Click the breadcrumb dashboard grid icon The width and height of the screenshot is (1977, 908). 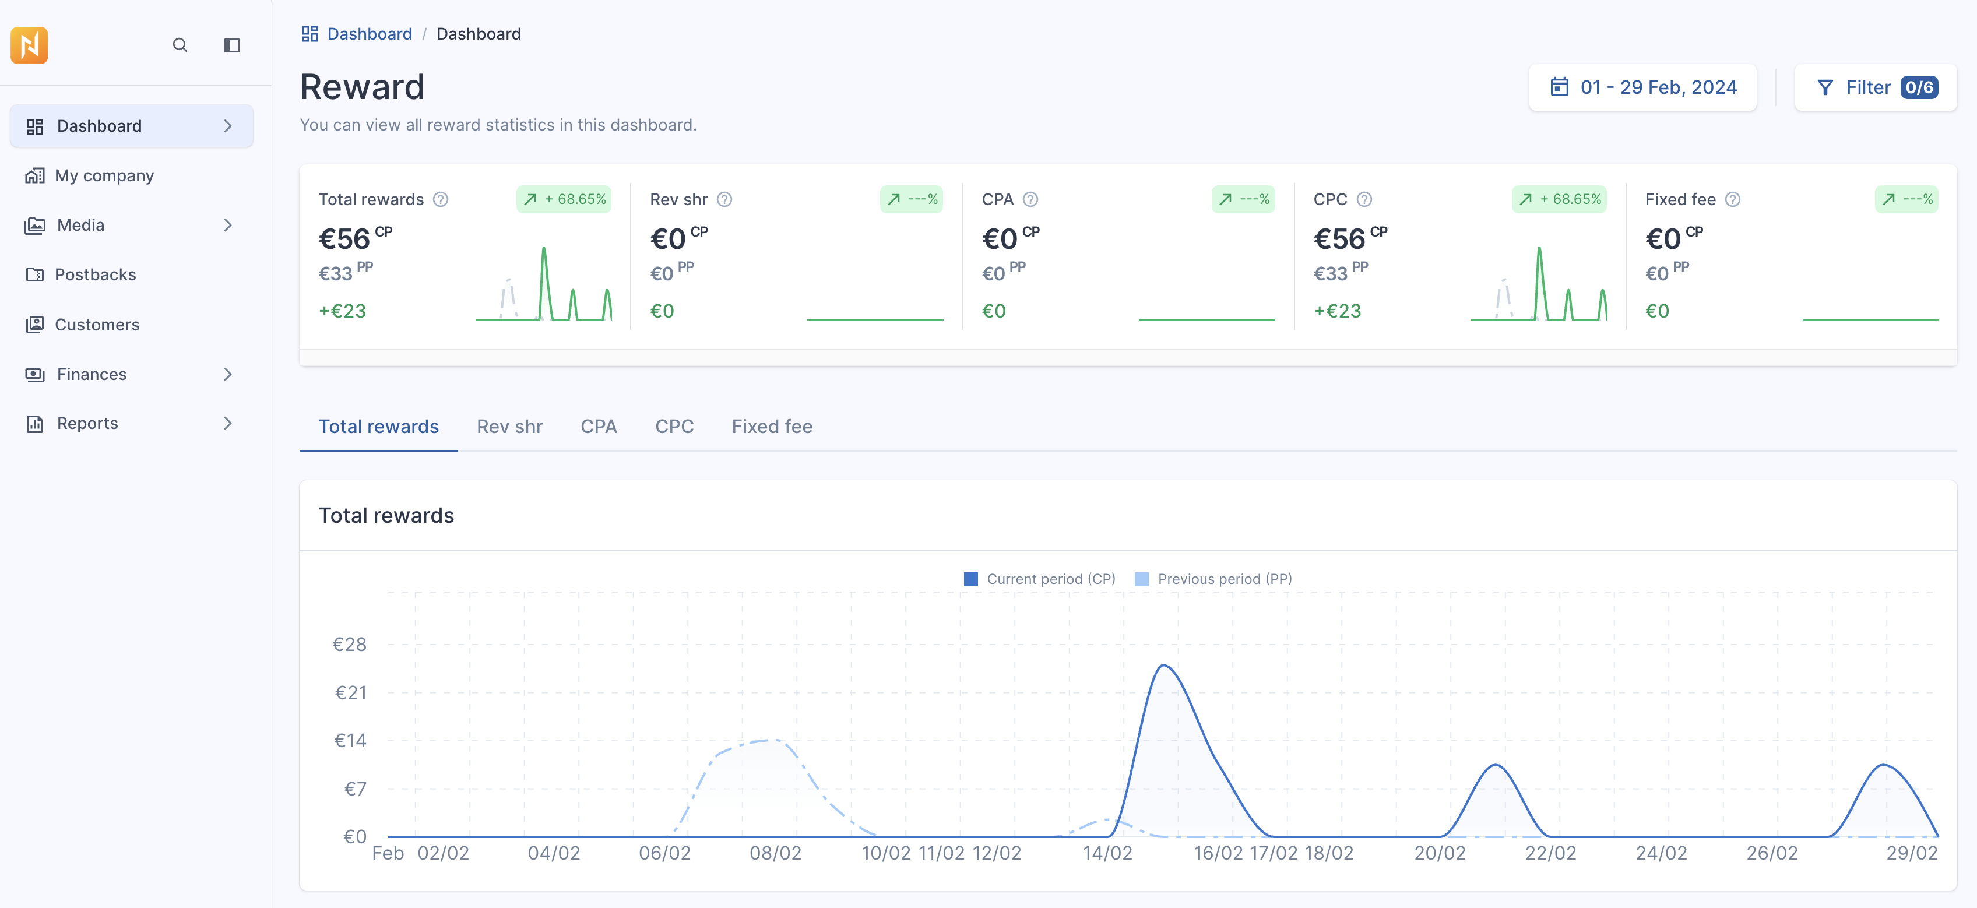[310, 34]
